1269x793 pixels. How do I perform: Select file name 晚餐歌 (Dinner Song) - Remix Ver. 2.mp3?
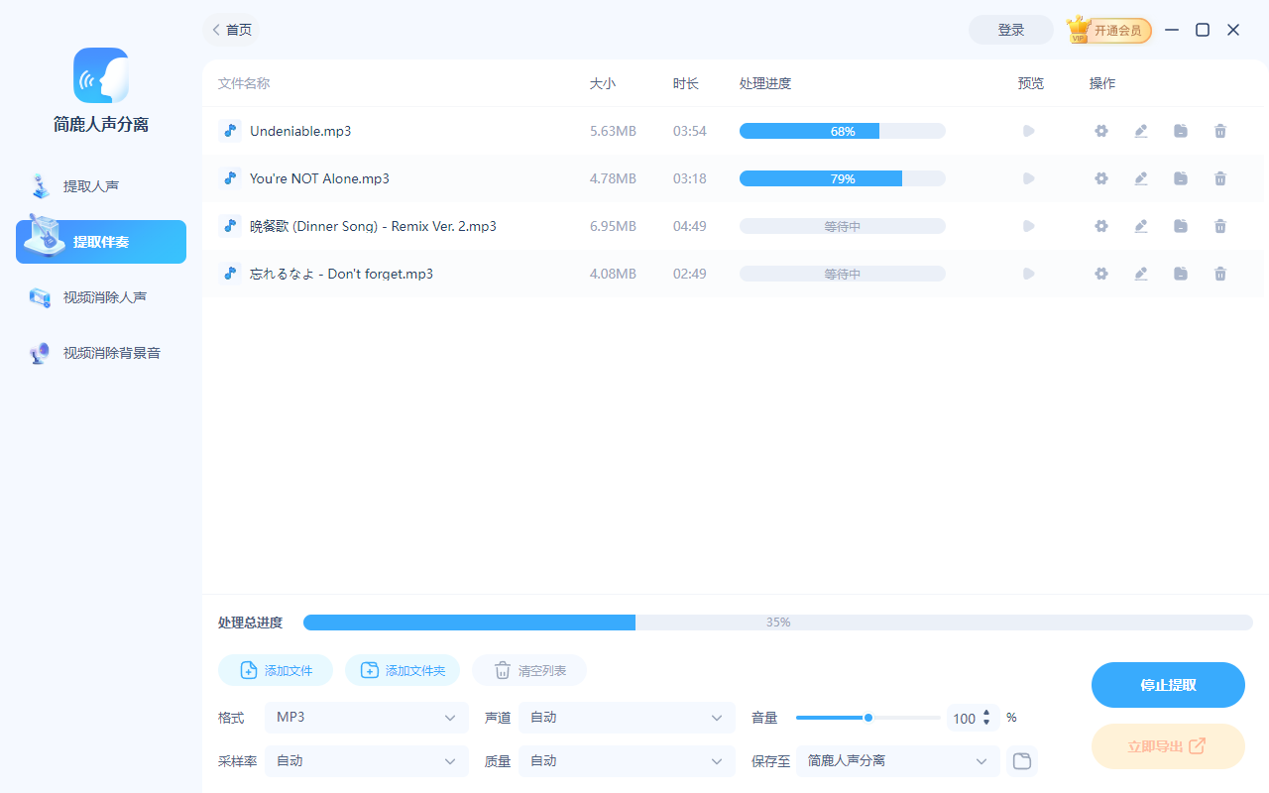coord(373,226)
